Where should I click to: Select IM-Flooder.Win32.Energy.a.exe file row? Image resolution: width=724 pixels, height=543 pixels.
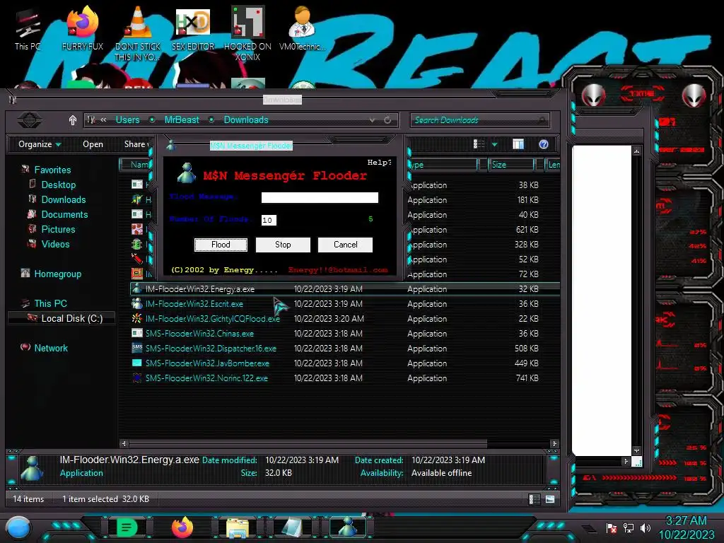345,289
